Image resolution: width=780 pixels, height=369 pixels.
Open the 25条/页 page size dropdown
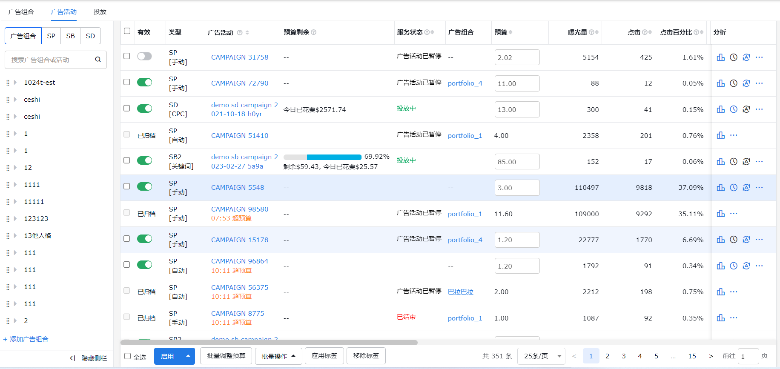(x=541, y=356)
